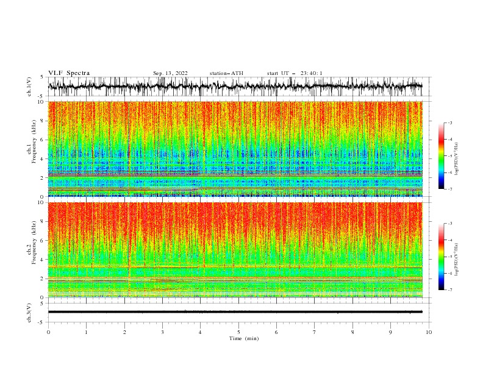Click inside the ch.2 spectrogram plot
The height and width of the screenshot is (373, 483).
click(x=235, y=250)
